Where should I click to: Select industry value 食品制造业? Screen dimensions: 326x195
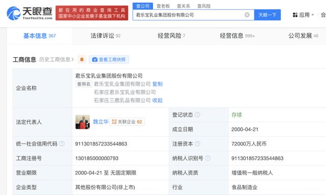pos(244,187)
